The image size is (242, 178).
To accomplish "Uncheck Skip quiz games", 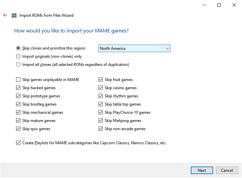I will (18, 129).
